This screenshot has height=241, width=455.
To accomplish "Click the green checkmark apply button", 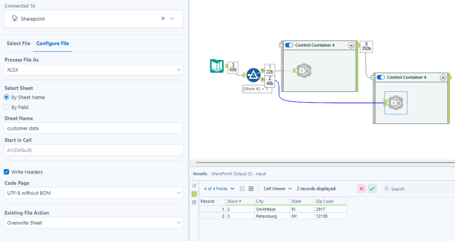I will point(372,189).
